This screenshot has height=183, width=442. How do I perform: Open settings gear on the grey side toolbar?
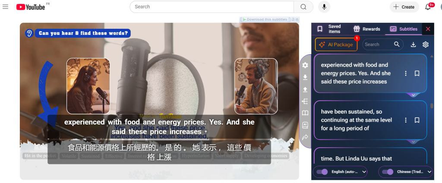(305, 66)
